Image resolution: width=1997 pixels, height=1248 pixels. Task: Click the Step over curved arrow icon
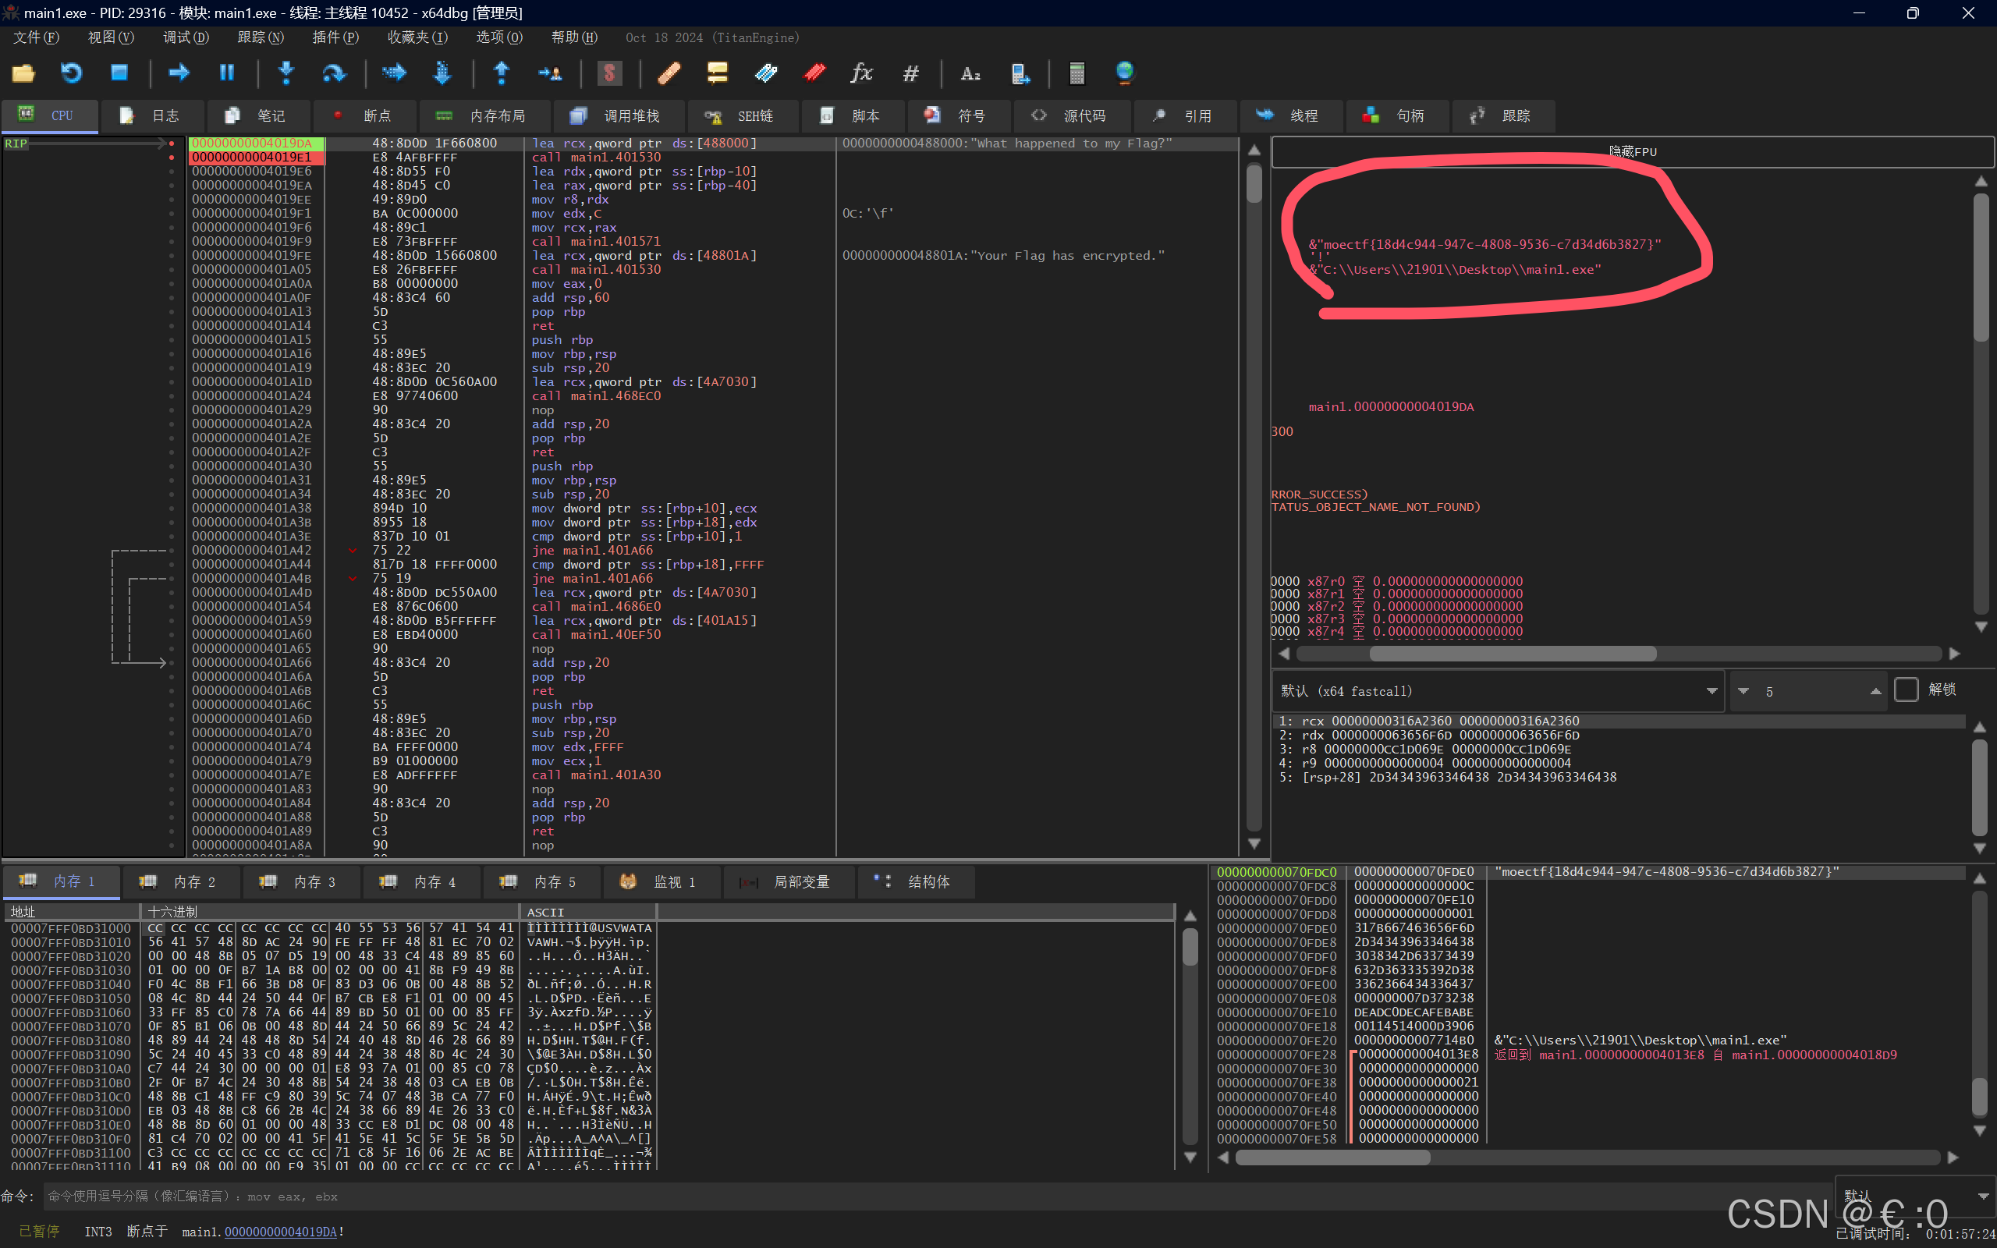333,73
